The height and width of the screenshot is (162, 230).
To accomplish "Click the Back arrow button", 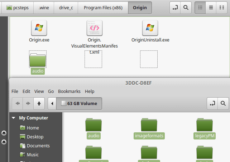I will point(18,103).
